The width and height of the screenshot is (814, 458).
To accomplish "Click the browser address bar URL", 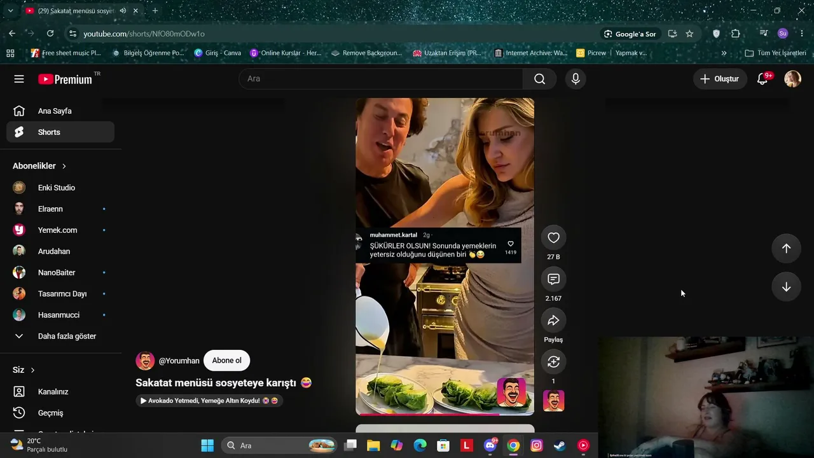I will (144, 34).
